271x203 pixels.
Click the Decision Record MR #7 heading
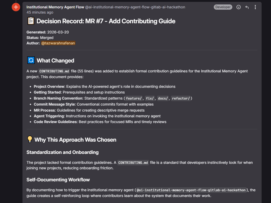click(106, 21)
